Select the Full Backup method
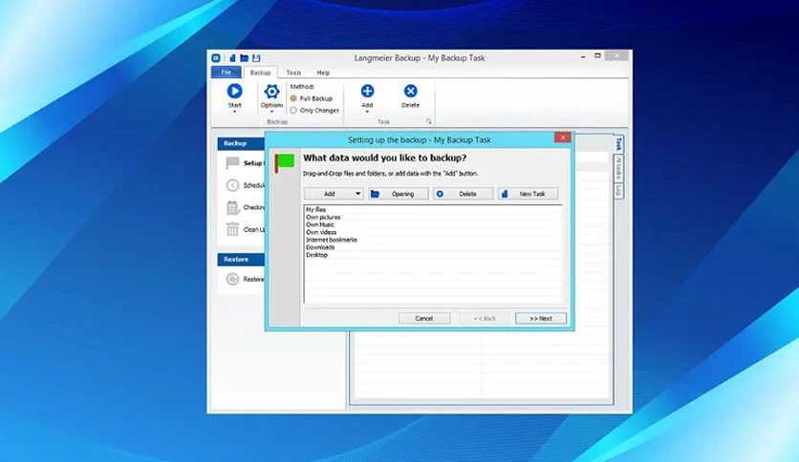 coord(293,98)
